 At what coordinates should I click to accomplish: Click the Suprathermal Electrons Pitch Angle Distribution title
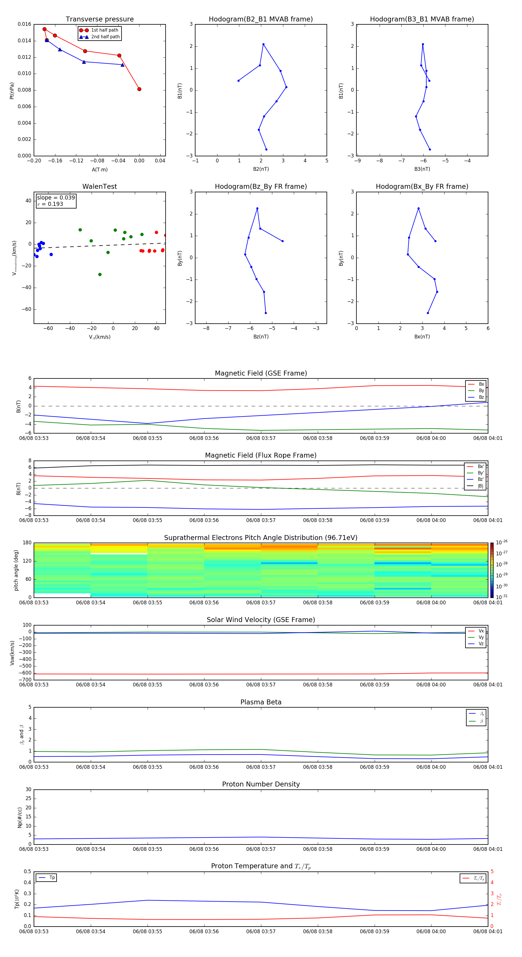coord(261,538)
